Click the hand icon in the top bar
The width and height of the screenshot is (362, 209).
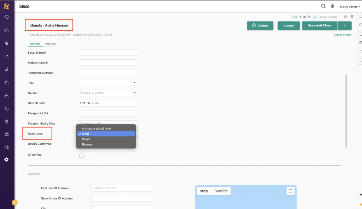tap(332, 6)
